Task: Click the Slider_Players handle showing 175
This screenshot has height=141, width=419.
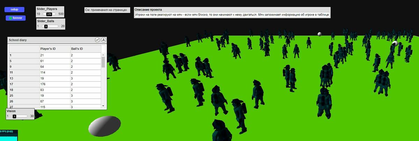Action: [49, 14]
